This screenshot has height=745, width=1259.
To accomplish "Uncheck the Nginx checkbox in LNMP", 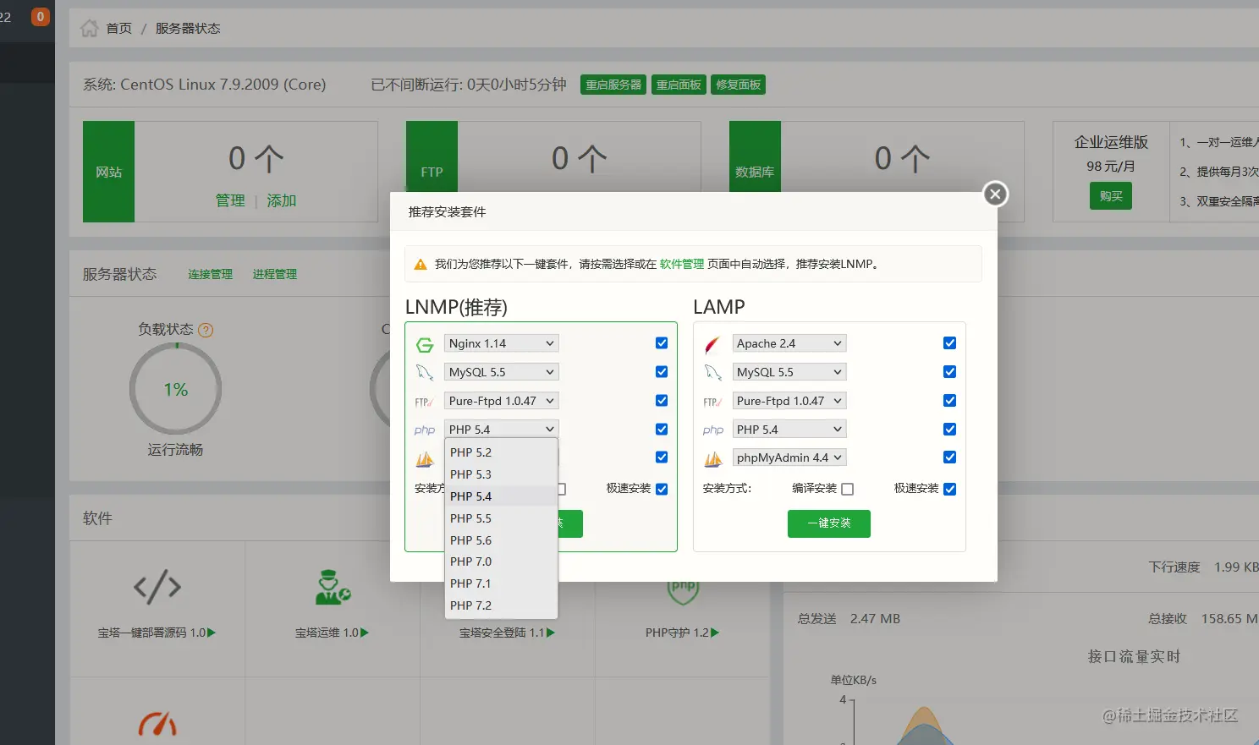I will click(662, 343).
